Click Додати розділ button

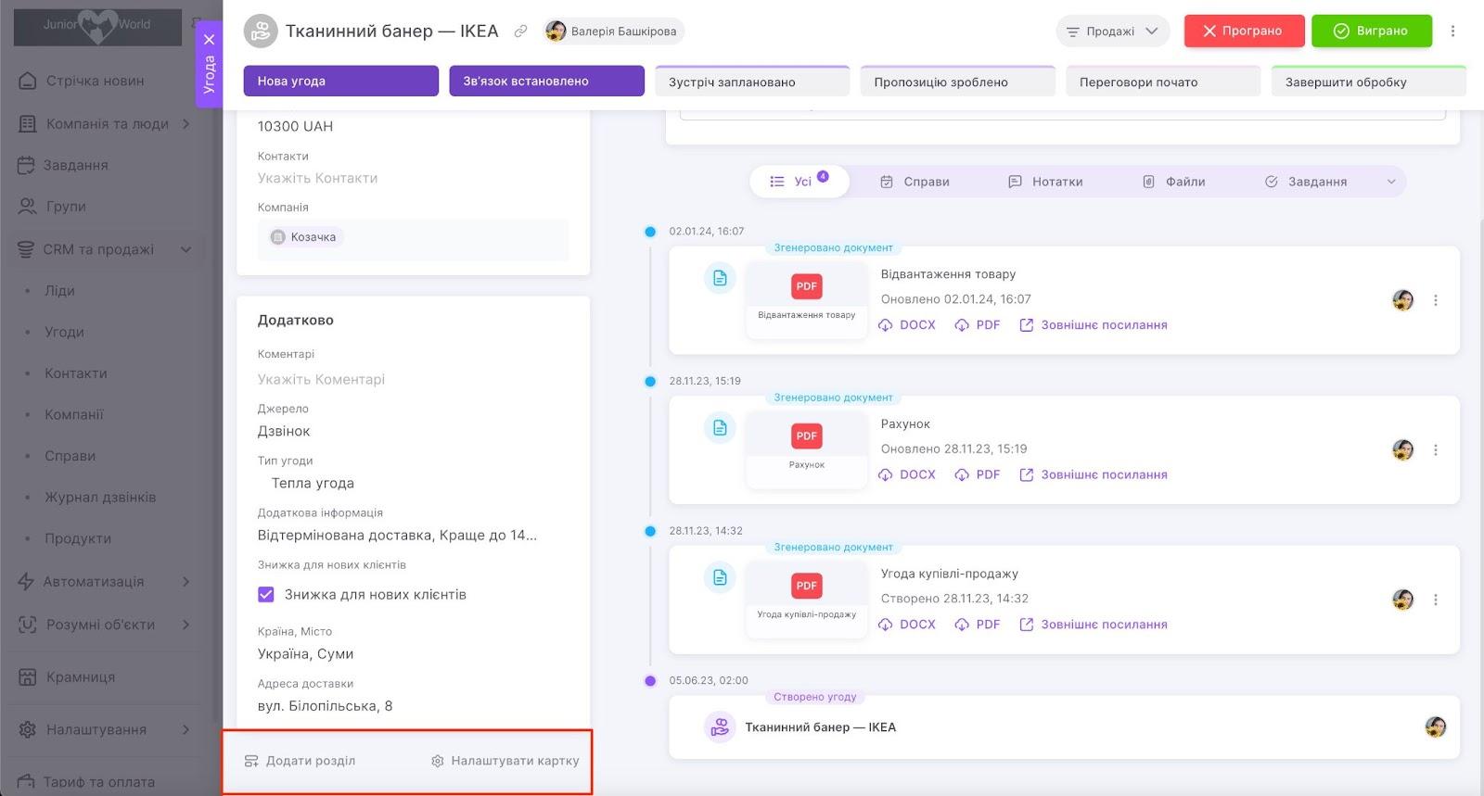[300, 761]
